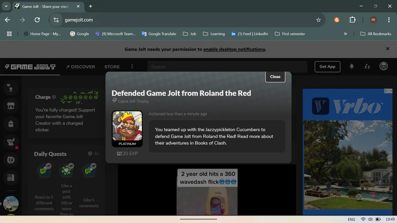
Task: Open a new browser tab
Action: click(x=90, y=6)
